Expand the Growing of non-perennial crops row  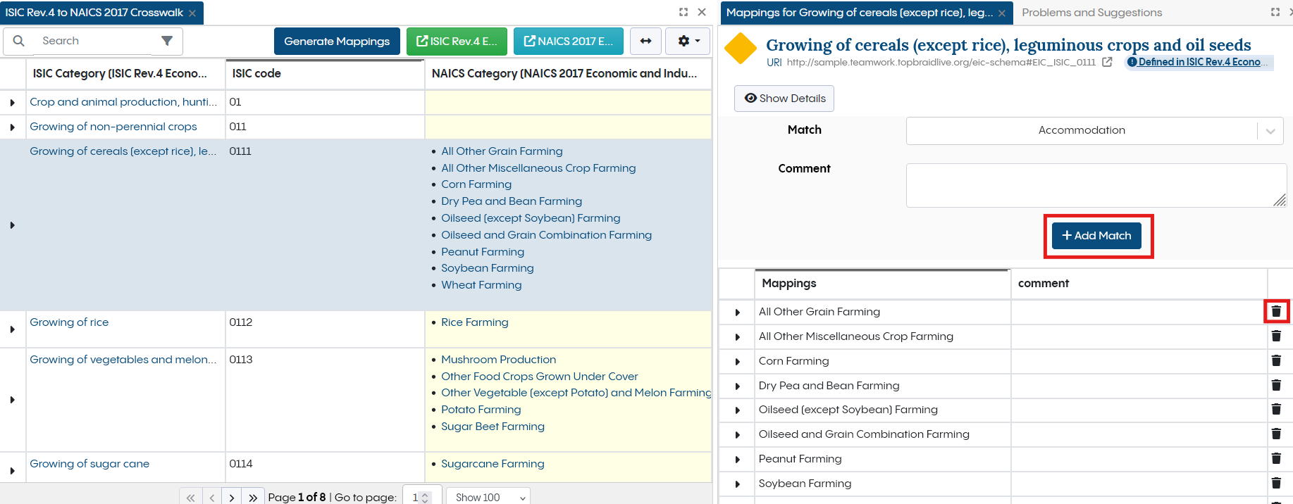(13, 127)
